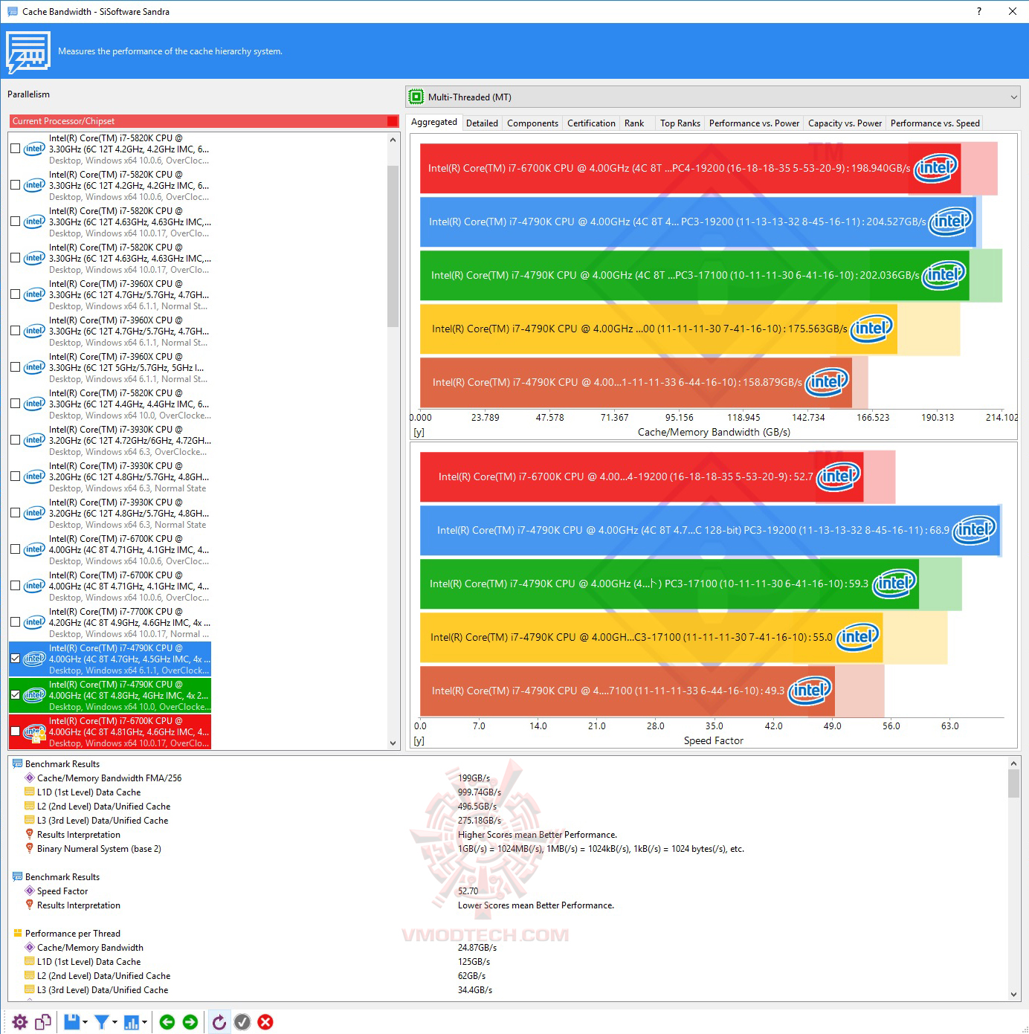Click the results panel's scroll-down arrow
Screen dimensions: 1029x1034
click(1013, 994)
